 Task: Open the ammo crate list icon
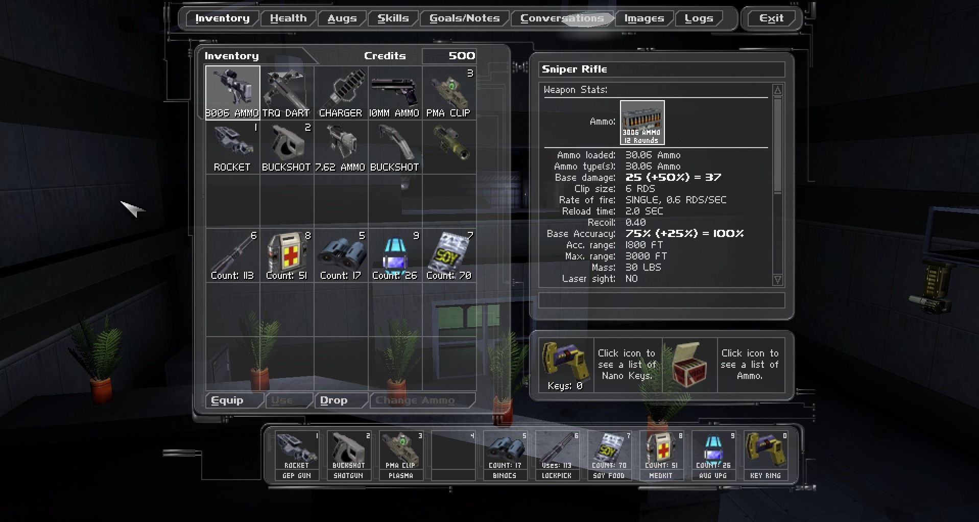tap(689, 364)
